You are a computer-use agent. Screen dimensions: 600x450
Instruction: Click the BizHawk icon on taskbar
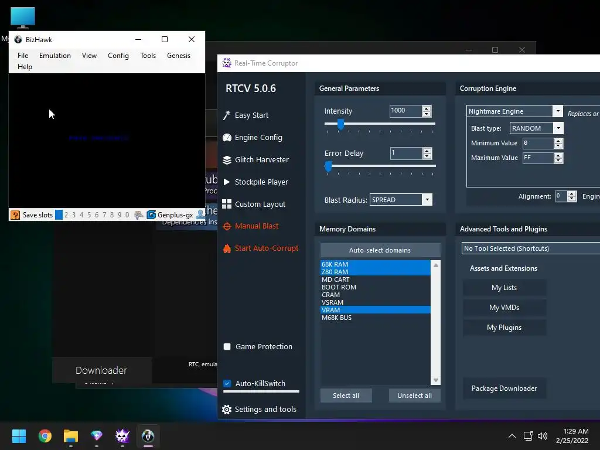point(148,436)
